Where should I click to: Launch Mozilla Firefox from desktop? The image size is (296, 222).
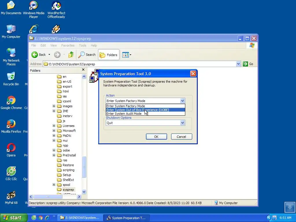(11, 126)
